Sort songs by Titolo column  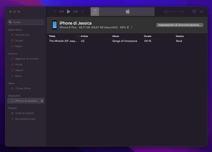click(63, 36)
